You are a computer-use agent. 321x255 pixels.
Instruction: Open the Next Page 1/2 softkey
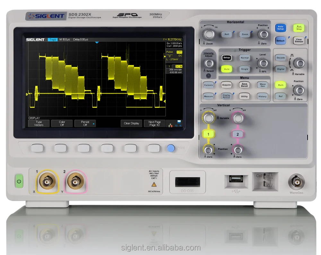tap(155, 123)
